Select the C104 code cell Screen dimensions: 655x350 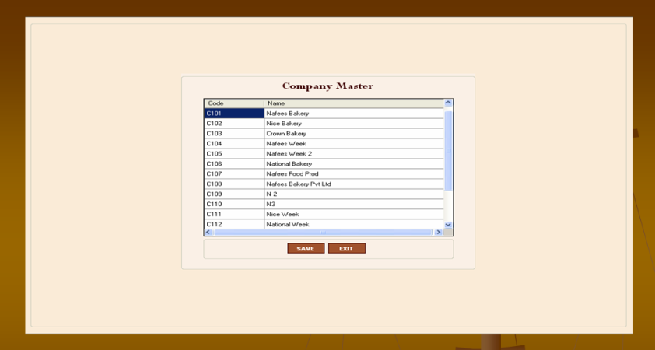tap(234, 143)
